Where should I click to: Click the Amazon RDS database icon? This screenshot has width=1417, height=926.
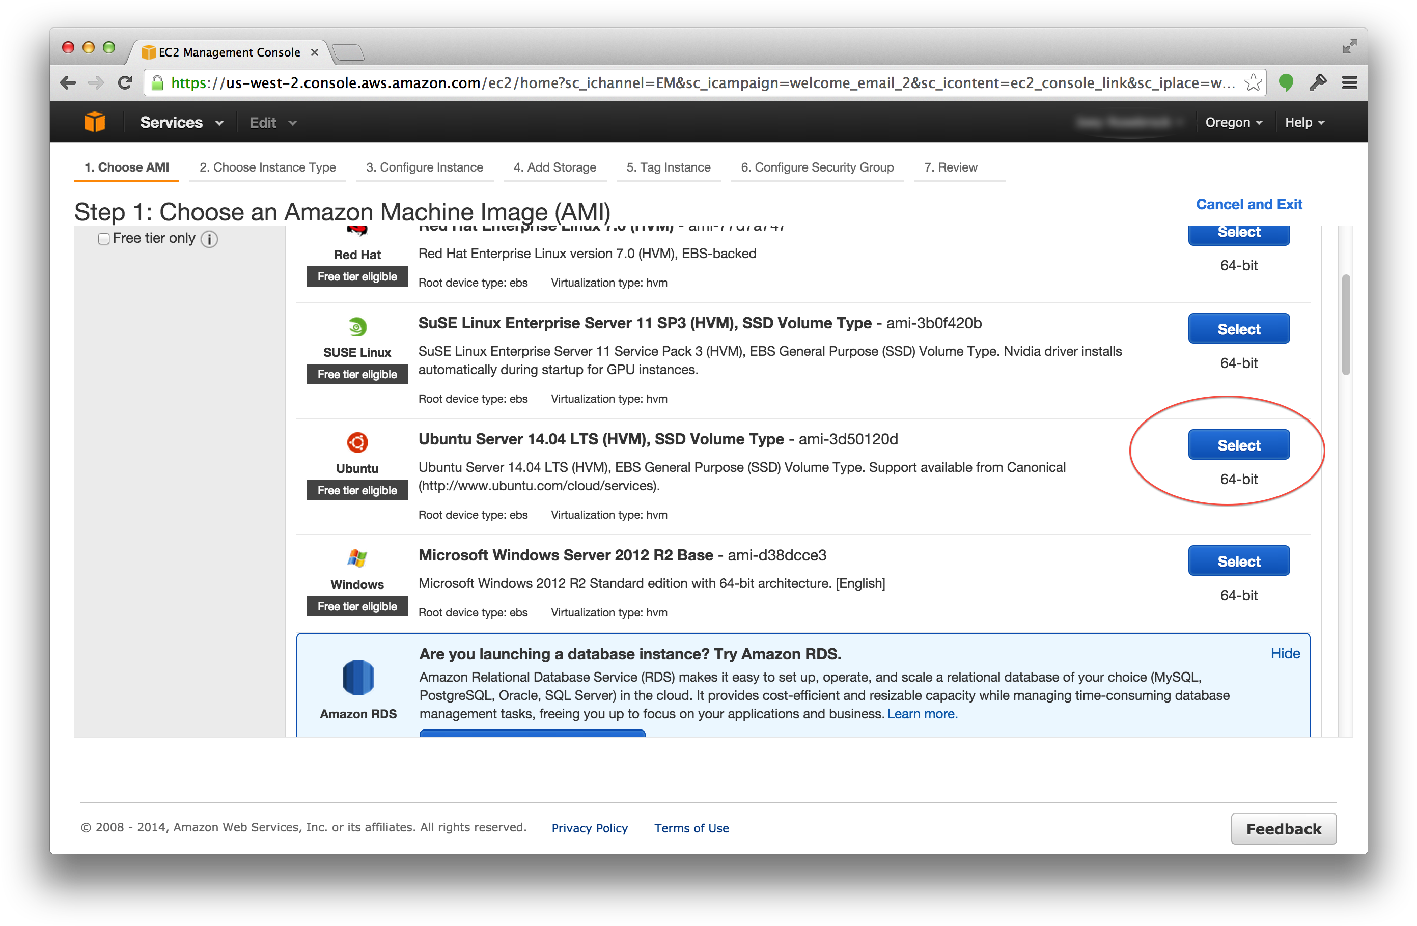click(x=358, y=677)
